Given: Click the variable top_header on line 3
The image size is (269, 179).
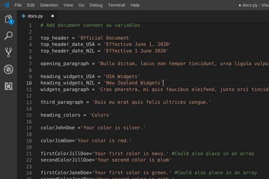Looking at the screenshot, I should (55, 38).
